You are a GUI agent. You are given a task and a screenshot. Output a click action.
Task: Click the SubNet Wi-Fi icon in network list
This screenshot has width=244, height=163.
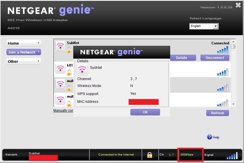point(60,46)
